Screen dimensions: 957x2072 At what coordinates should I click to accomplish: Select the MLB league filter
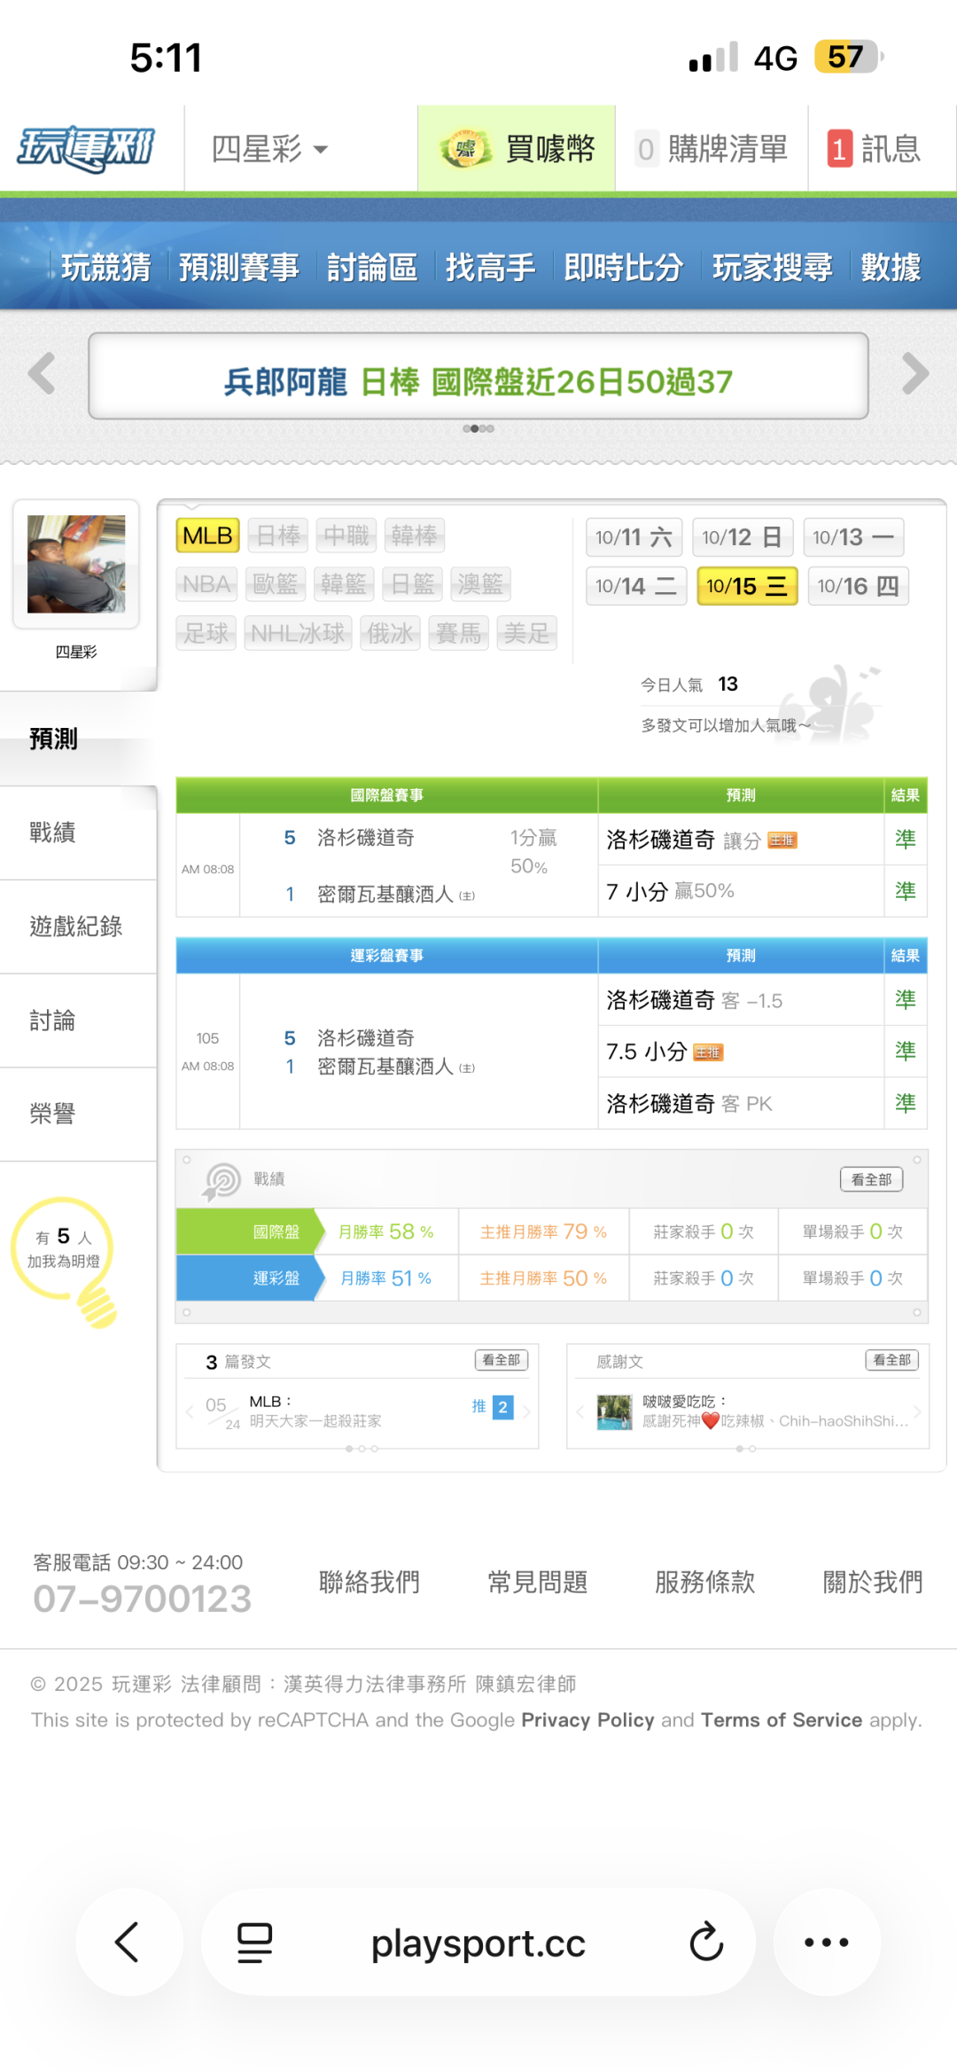click(x=207, y=536)
